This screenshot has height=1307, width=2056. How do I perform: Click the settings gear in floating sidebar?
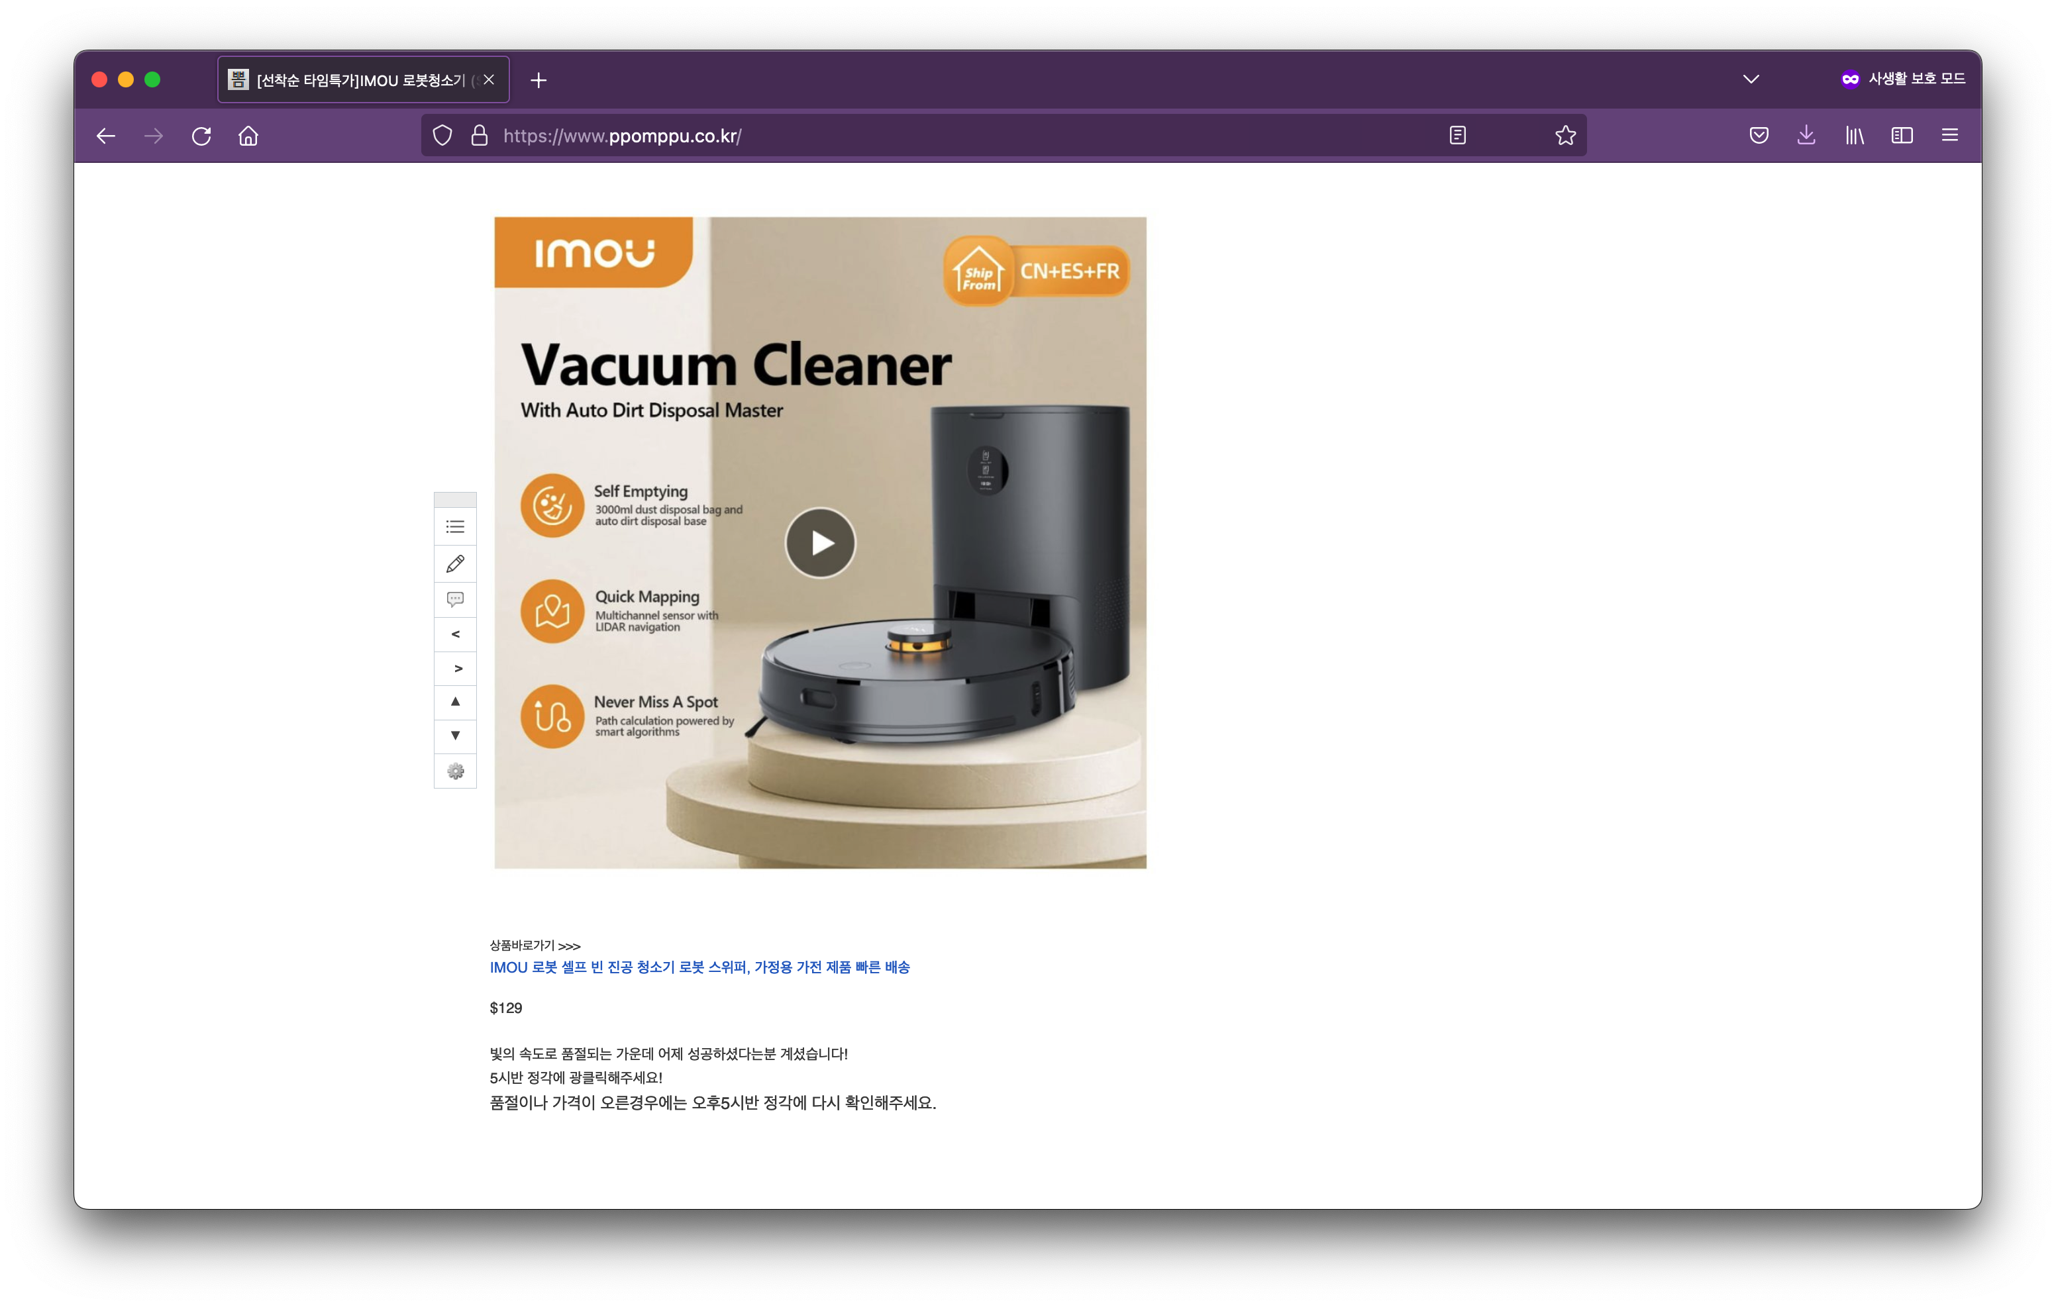[455, 771]
